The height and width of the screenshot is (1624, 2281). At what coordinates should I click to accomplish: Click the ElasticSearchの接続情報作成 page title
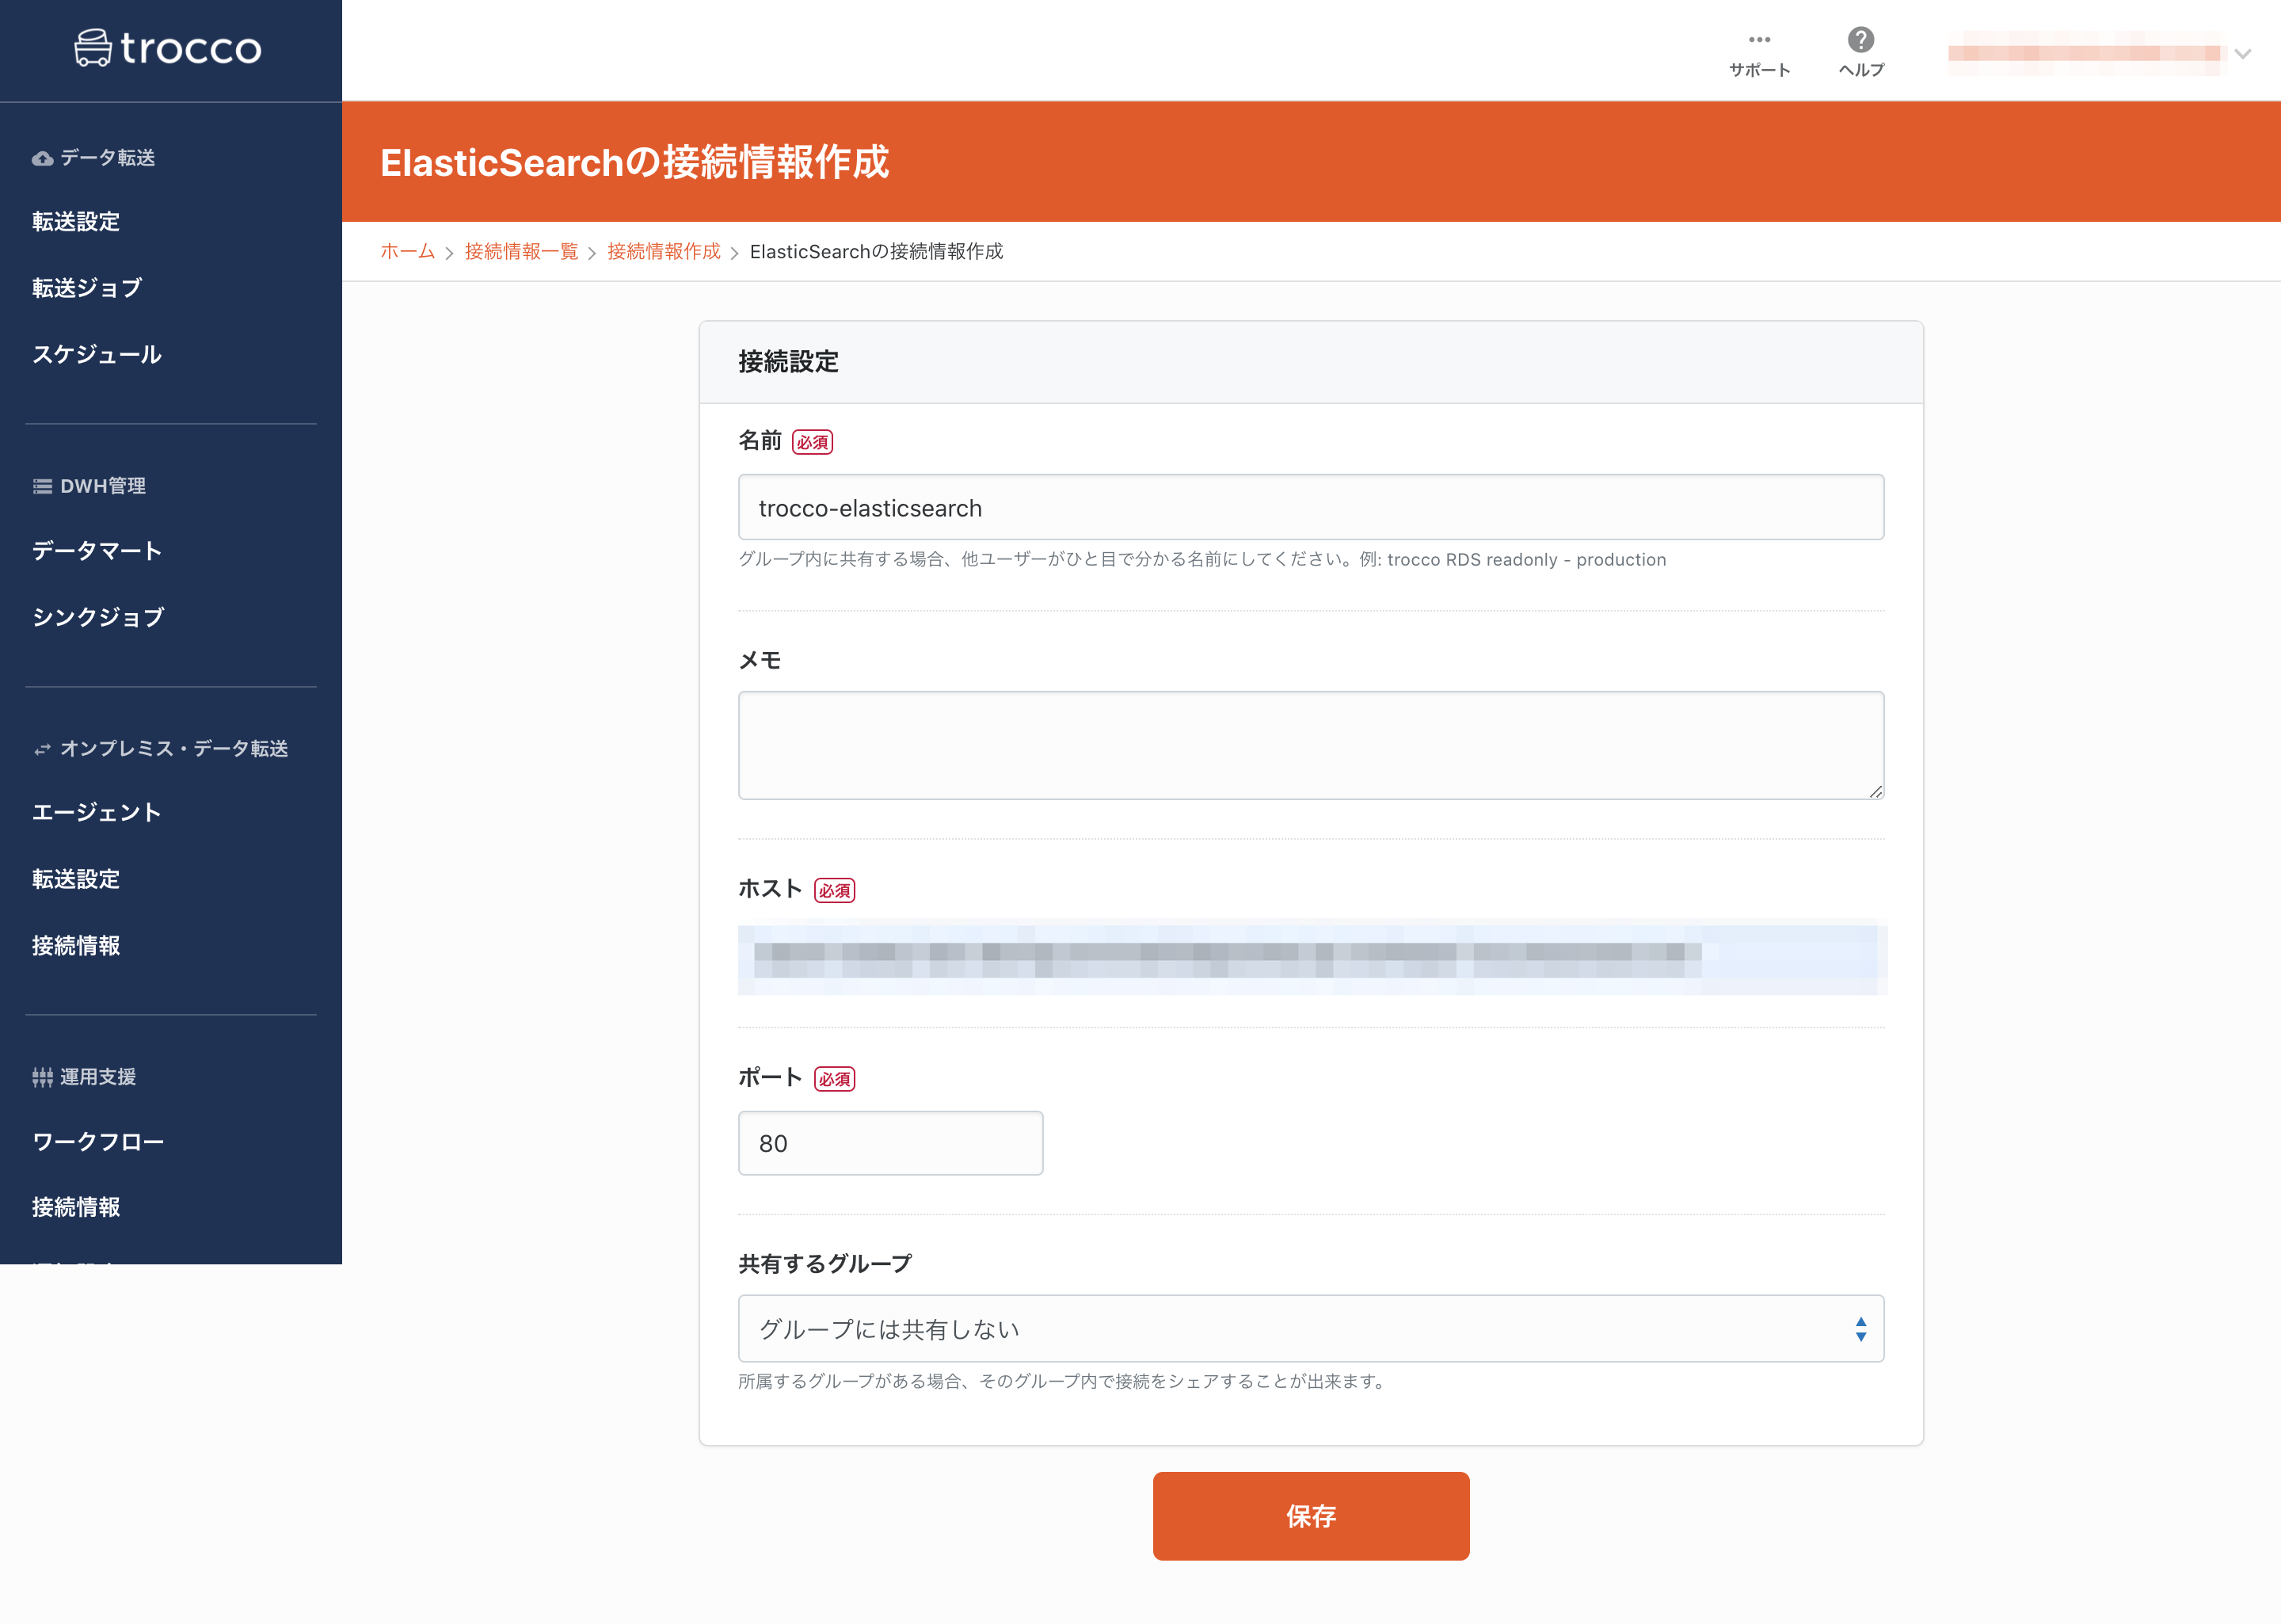pos(634,162)
